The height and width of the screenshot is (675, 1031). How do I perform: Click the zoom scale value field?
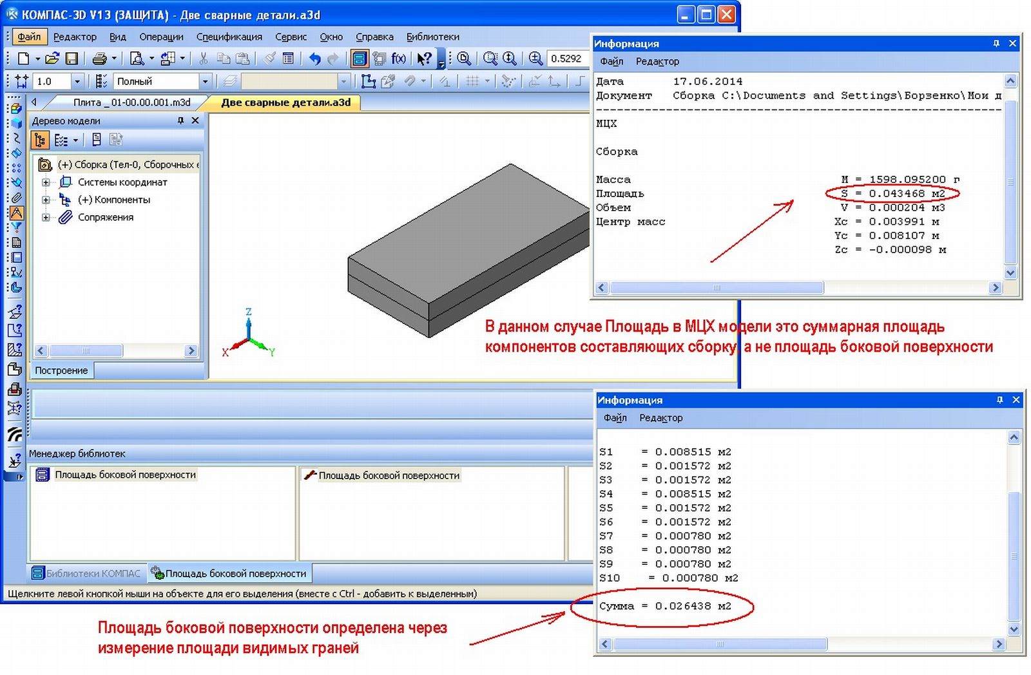click(x=566, y=59)
